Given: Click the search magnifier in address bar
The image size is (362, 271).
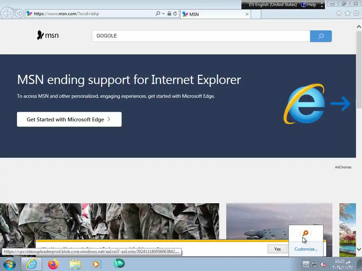Looking at the screenshot, I should (158, 14).
